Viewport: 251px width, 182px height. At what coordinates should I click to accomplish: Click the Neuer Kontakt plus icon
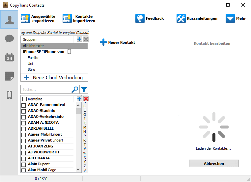(x=103, y=42)
